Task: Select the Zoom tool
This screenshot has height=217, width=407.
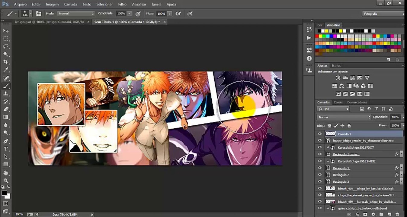Action: coord(6,181)
